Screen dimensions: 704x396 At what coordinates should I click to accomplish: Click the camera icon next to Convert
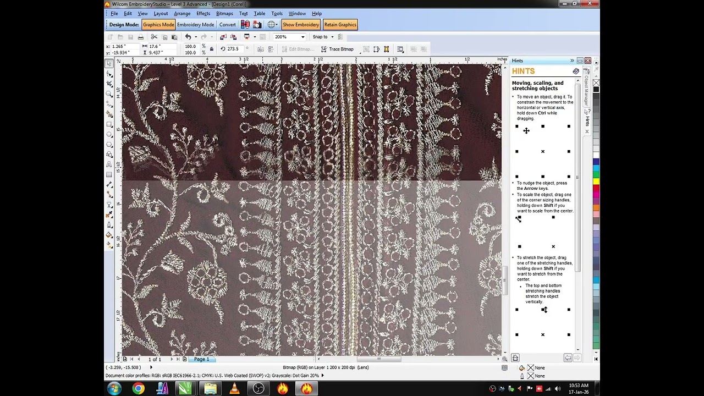pyautogui.click(x=257, y=24)
